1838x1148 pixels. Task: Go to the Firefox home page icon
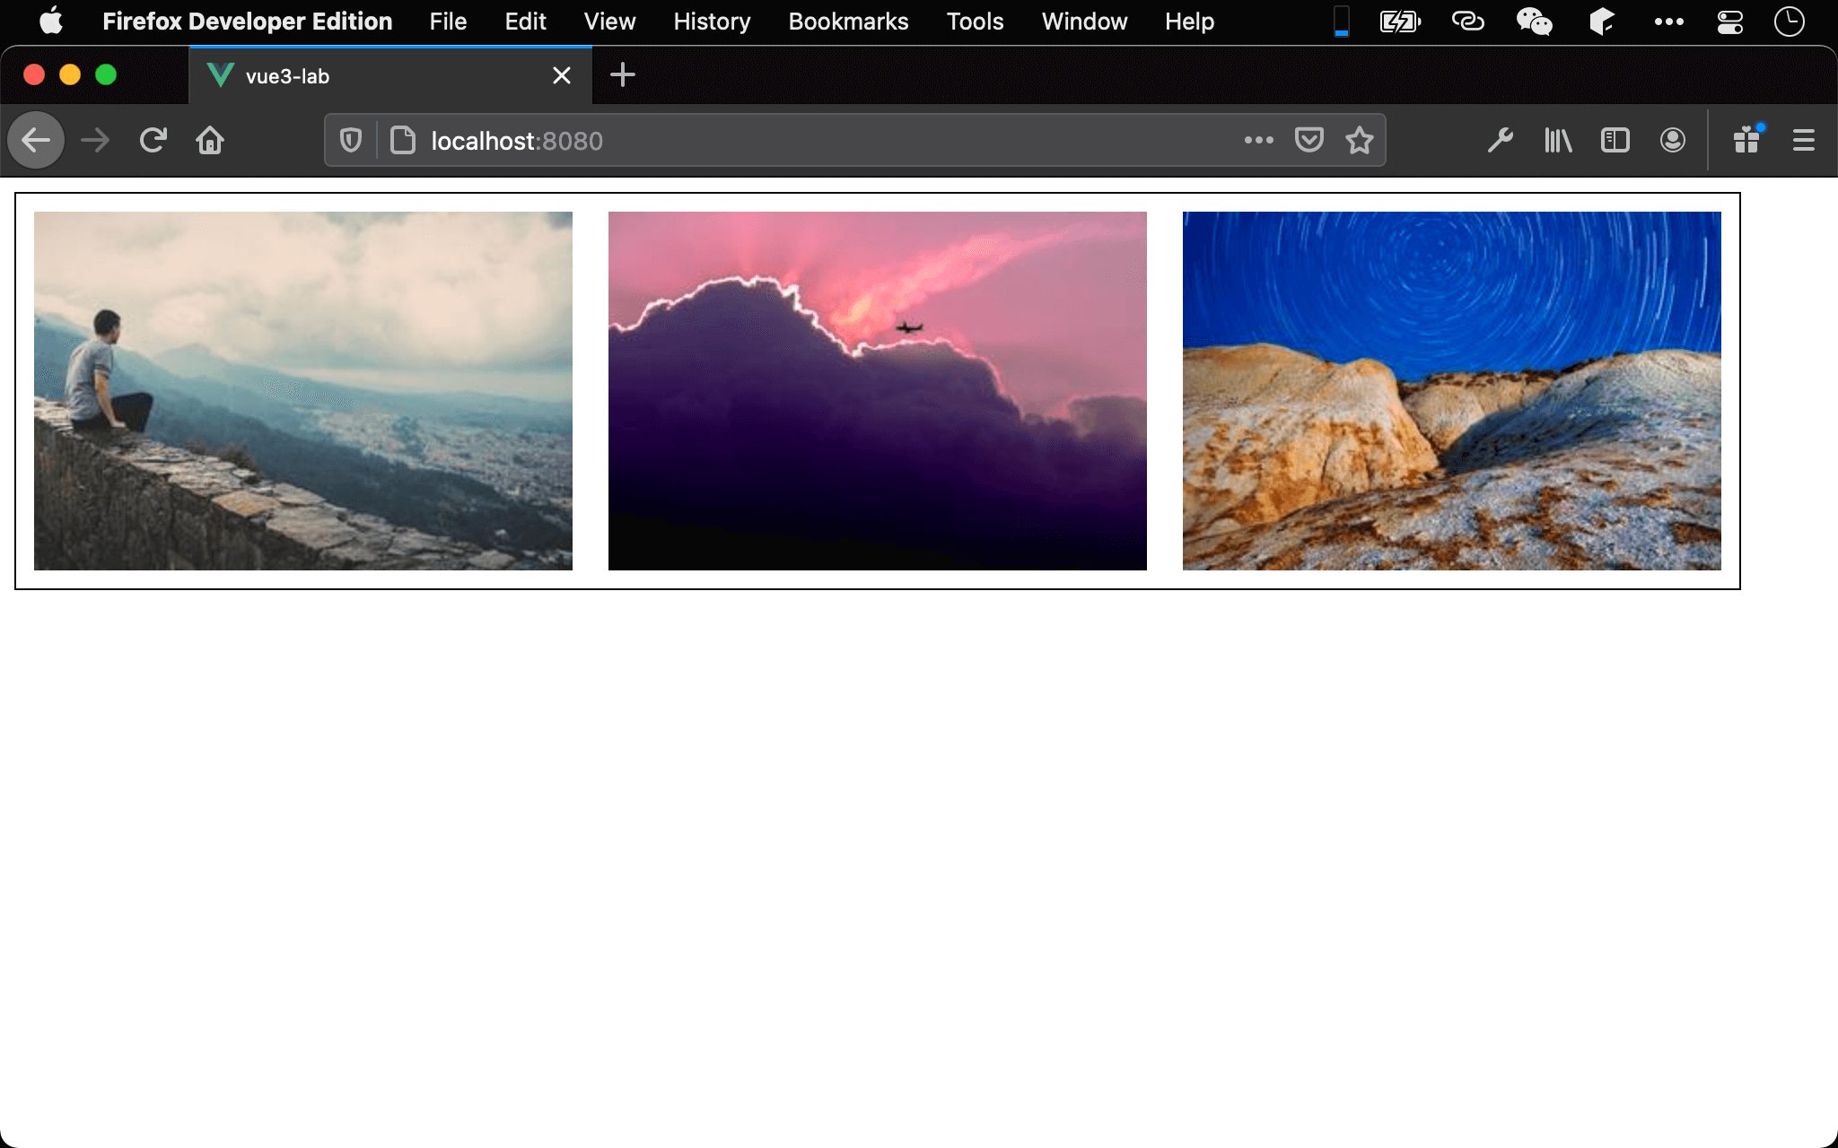coord(210,141)
